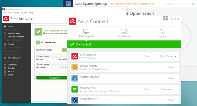Click the Status shield icon in sidebar
Viewport: 197px width, 106px height.
click(5, 27)
